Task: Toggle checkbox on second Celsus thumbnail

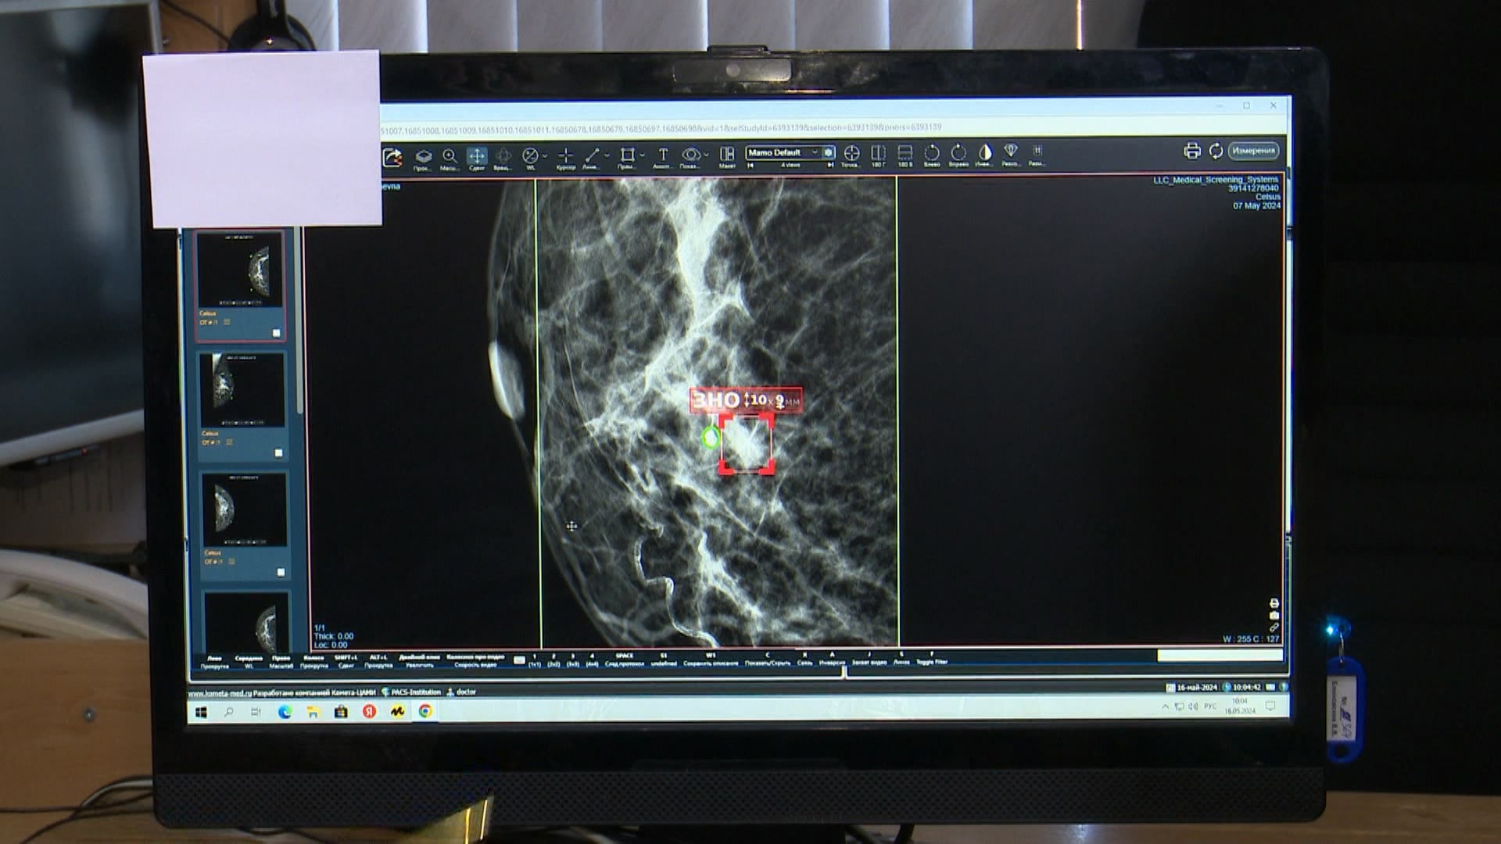Action: pyautogui.click(x=278, y=452)
